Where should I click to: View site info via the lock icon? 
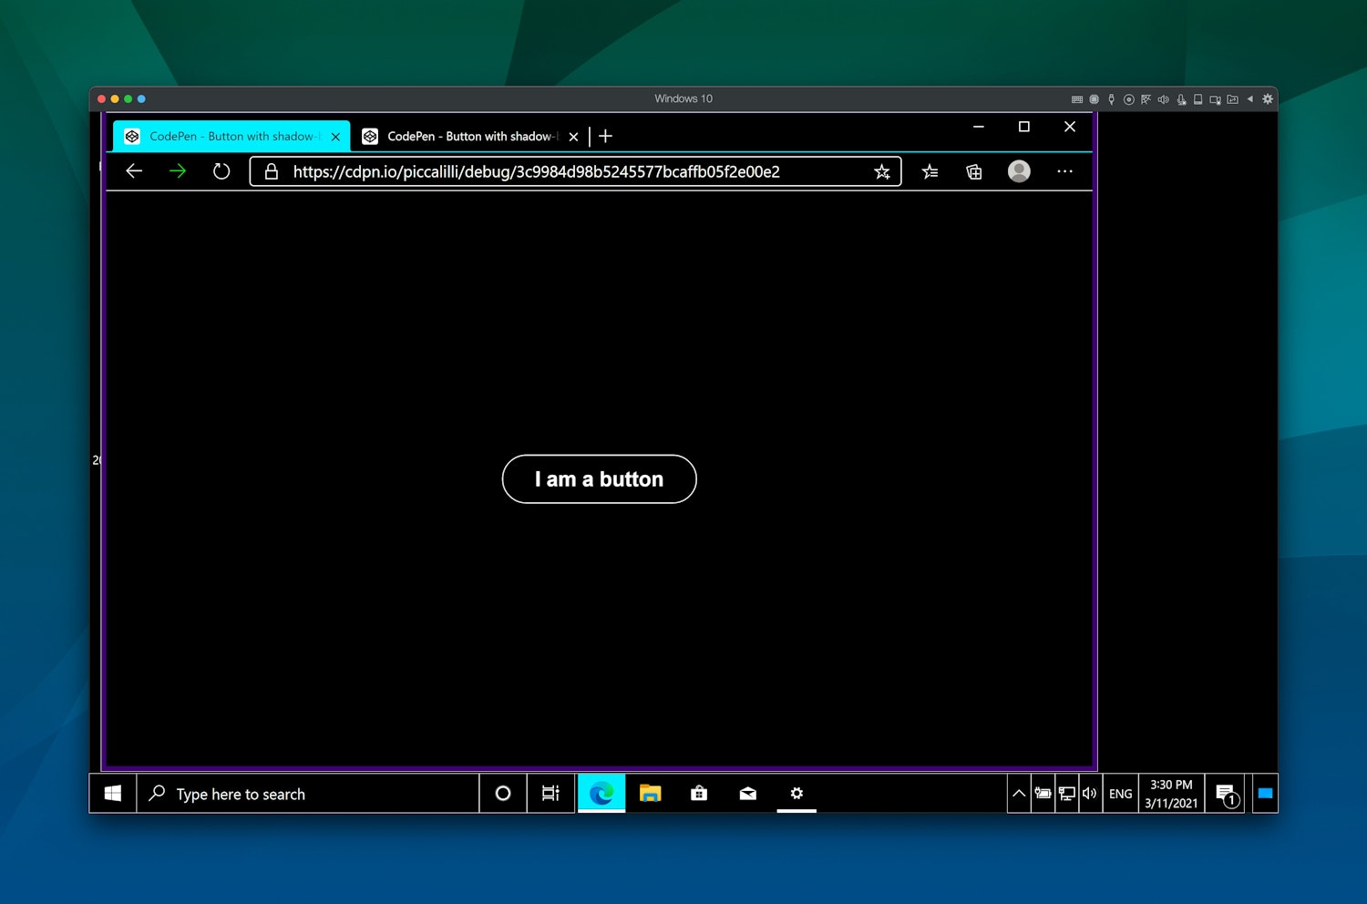[x=271, y=171]
